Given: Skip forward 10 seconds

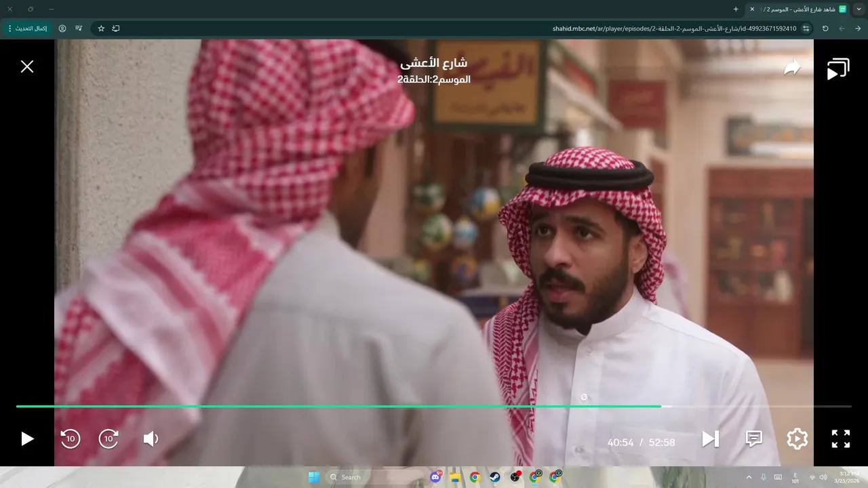Looking at the screenshot, I should [x=109, y=439].
